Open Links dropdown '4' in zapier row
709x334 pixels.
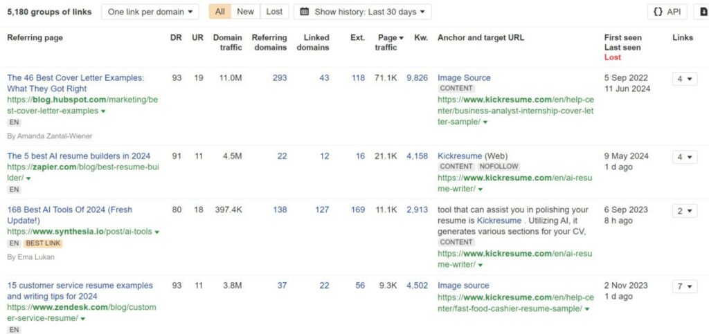point(685,157)
